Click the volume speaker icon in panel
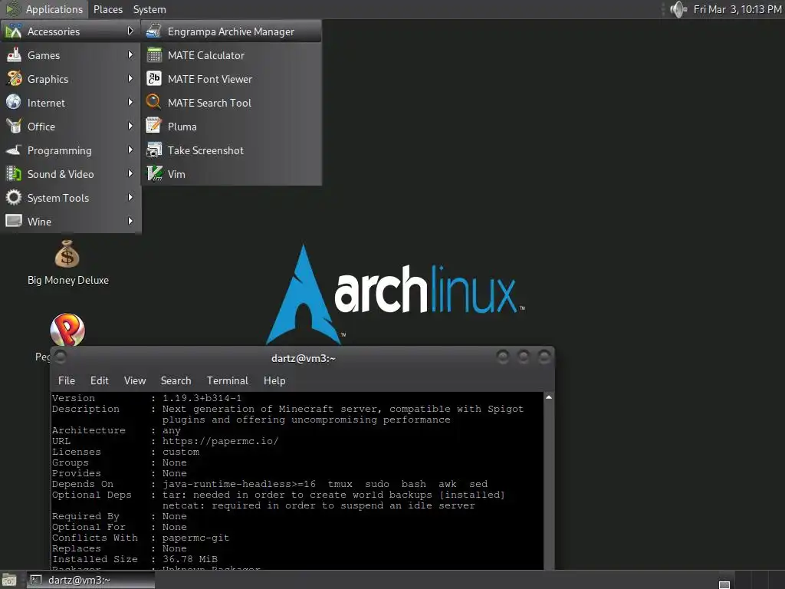Viewport: 785px width, 589px height. point(678,9)
